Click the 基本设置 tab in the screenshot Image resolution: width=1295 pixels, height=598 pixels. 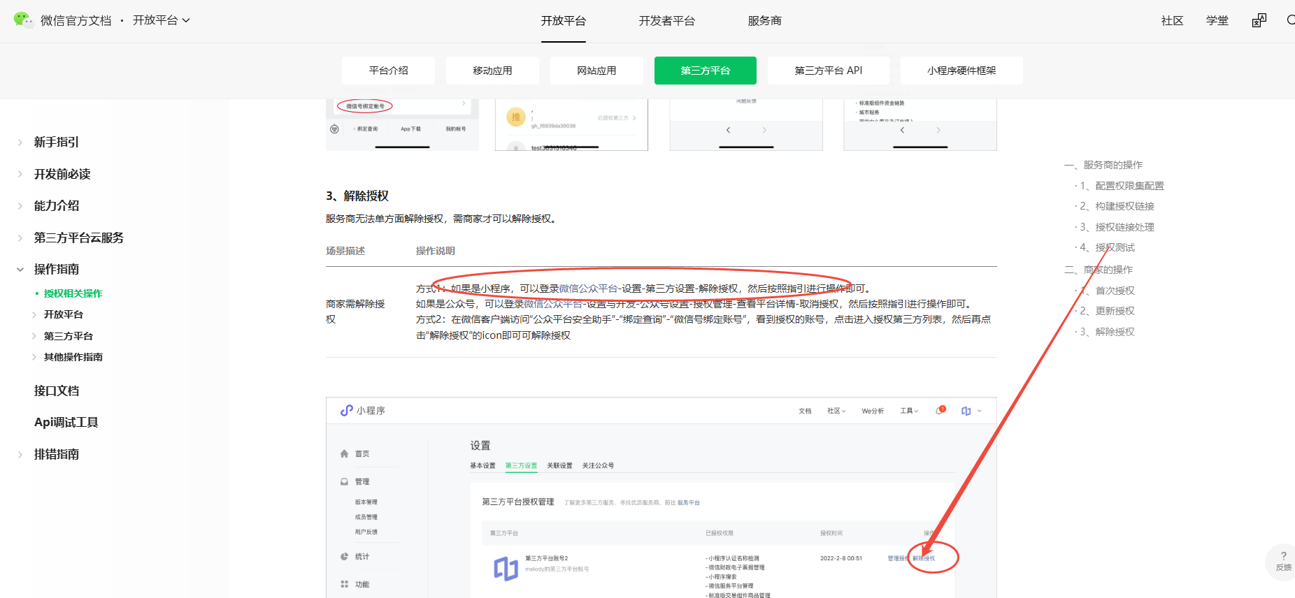click(482, 466)
